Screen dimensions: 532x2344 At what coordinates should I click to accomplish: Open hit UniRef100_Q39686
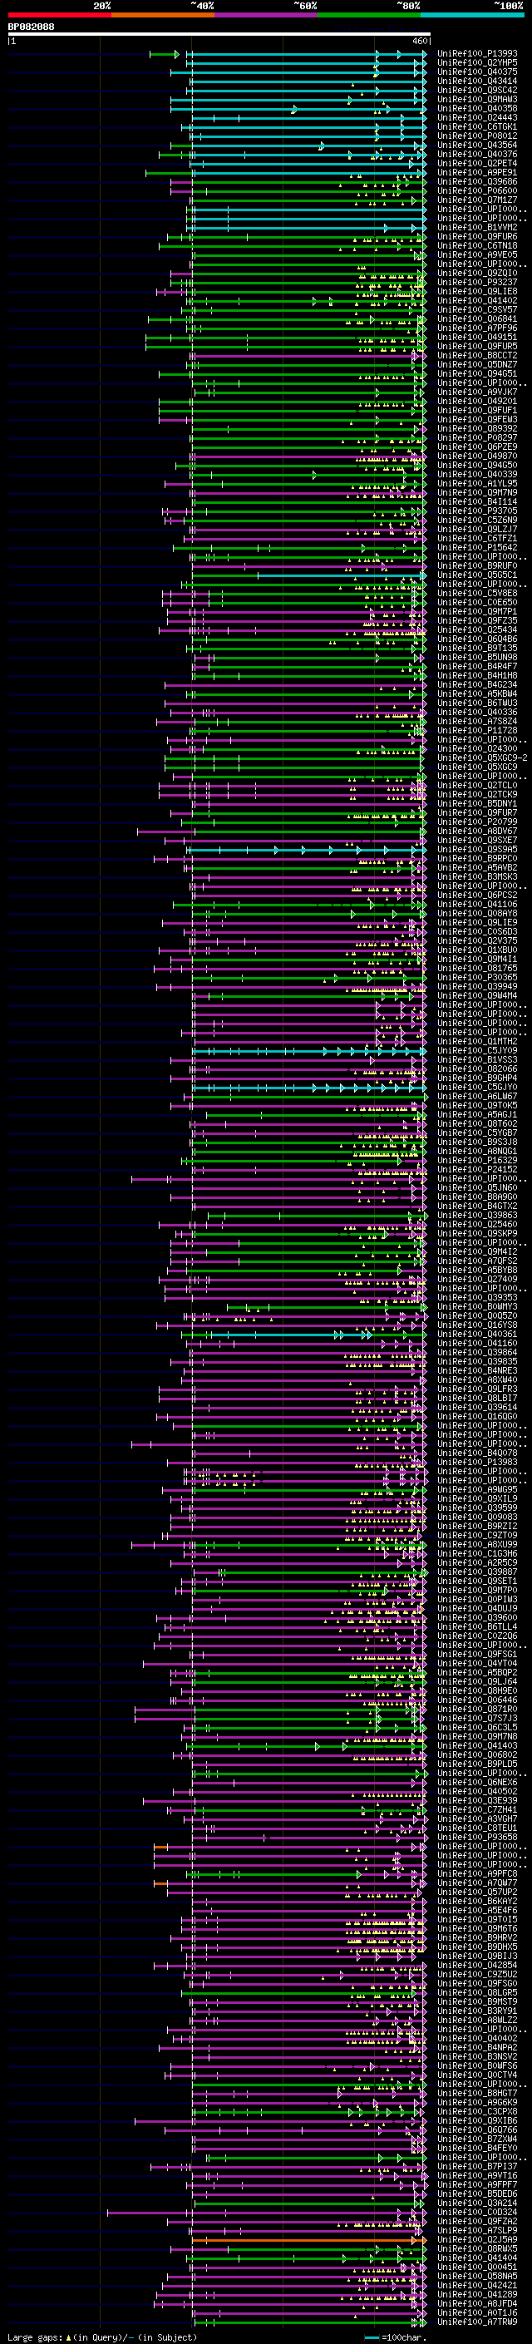[477, 181]
